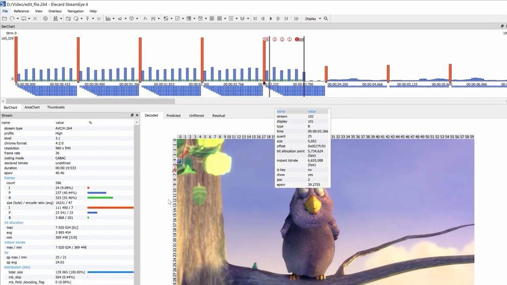
Task: Expand the dropdown next to the x2 button
Action: coord(125,19)
